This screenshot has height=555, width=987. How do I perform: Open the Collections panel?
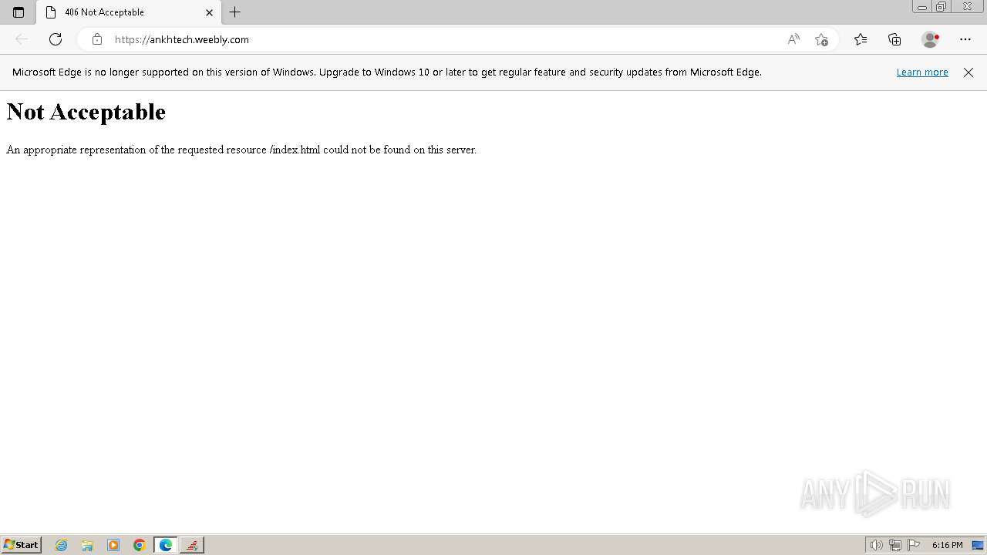(x=894, y=39)
